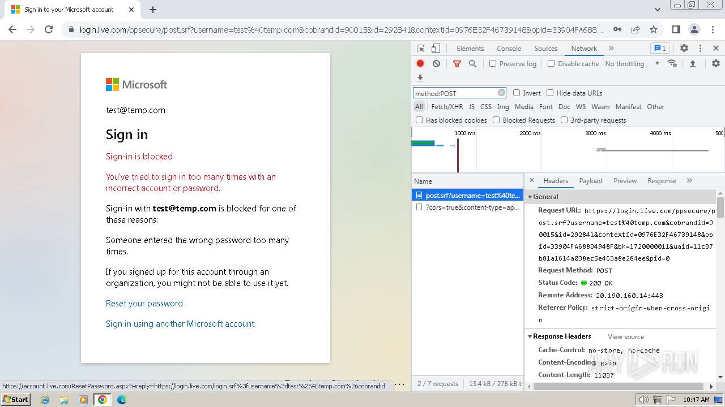The image size is (725, 407).
Task: Open the issues counter badge
Action: pyautogui.click(x=660, y=49)
